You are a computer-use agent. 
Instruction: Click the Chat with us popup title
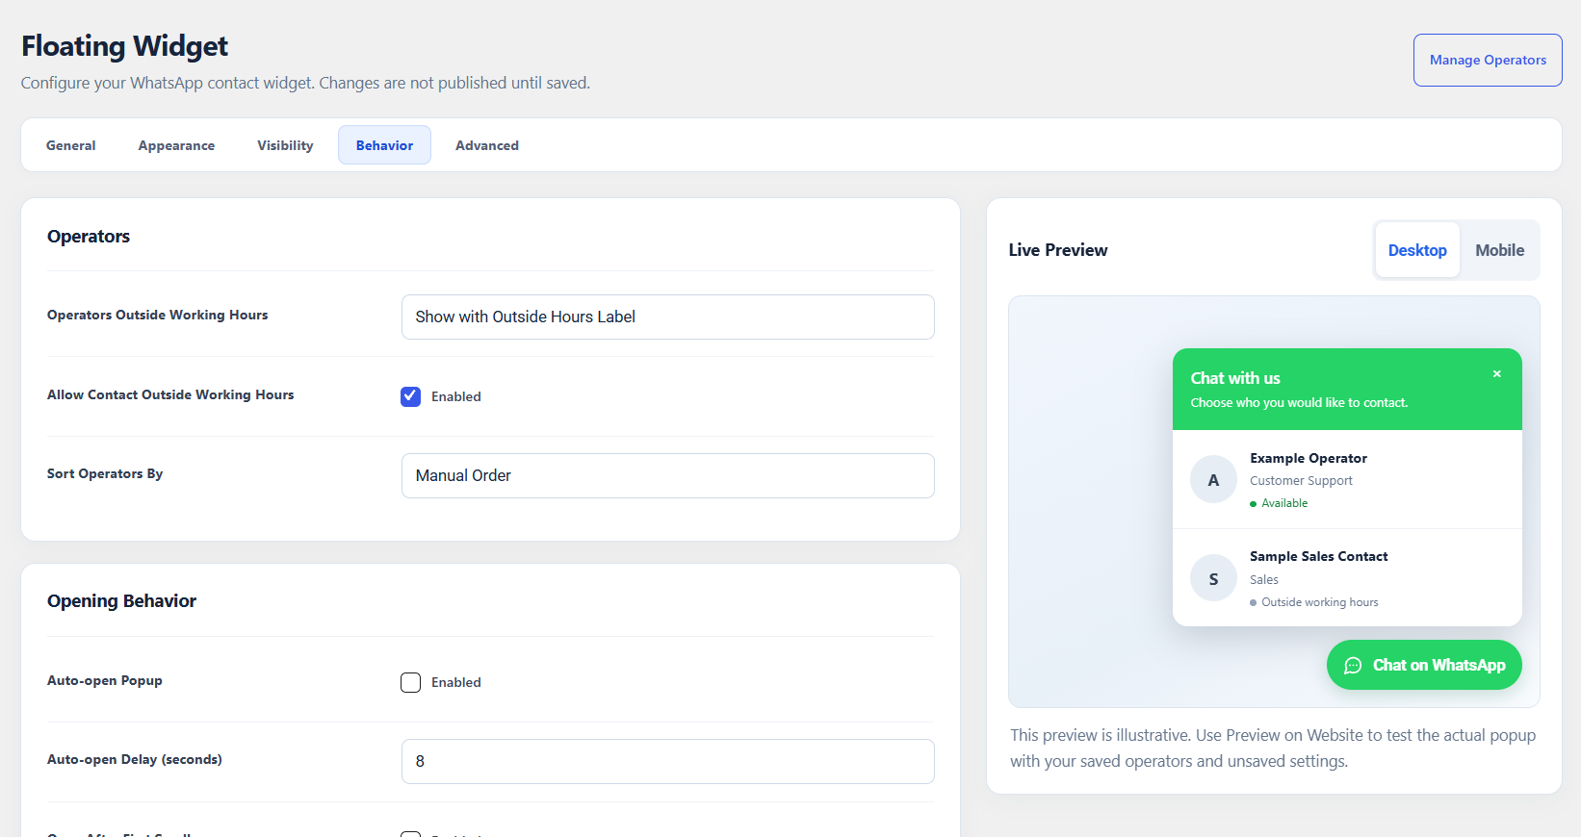click(1235, 378)
